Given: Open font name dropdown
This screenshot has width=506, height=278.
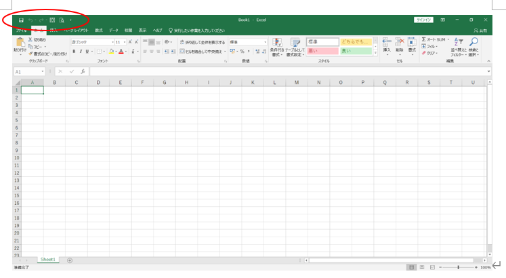Looking at the screenshot, I should pos(112,42).
